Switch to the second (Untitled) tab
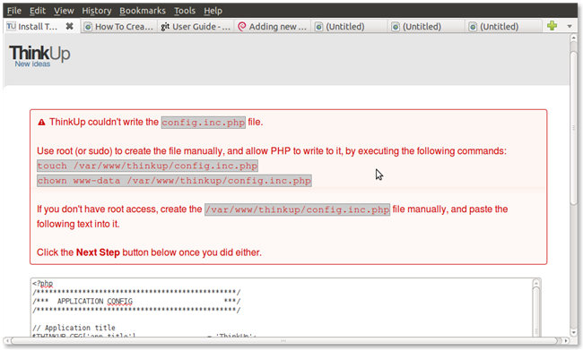583x350 pixels. point(426,26)
